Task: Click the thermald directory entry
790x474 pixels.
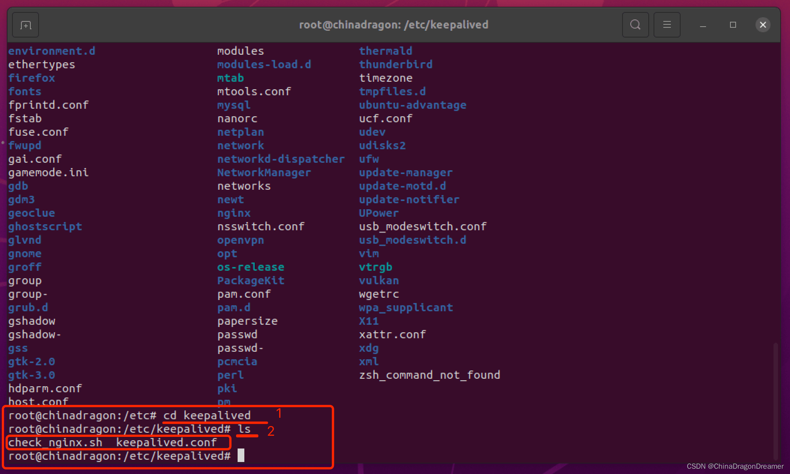Action: (386, 51)
